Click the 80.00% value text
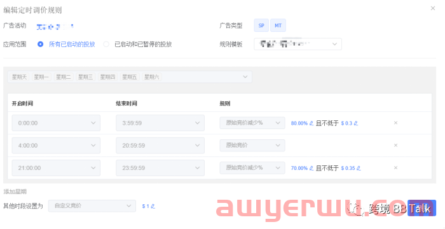 (299, 123)
